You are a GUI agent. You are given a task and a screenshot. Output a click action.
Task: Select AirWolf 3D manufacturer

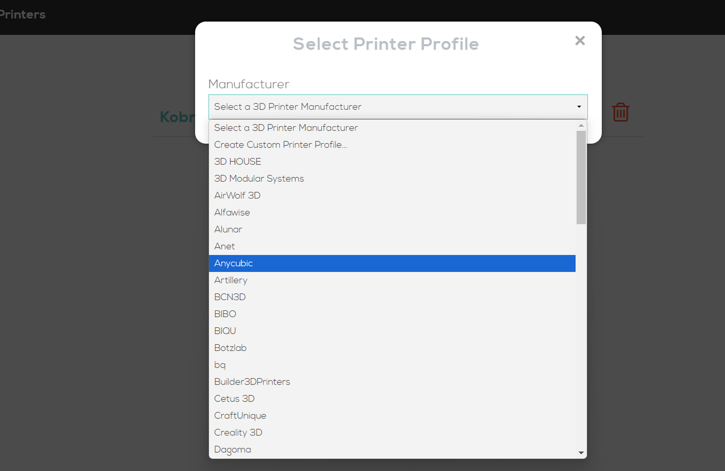click(x=237, y=196)
